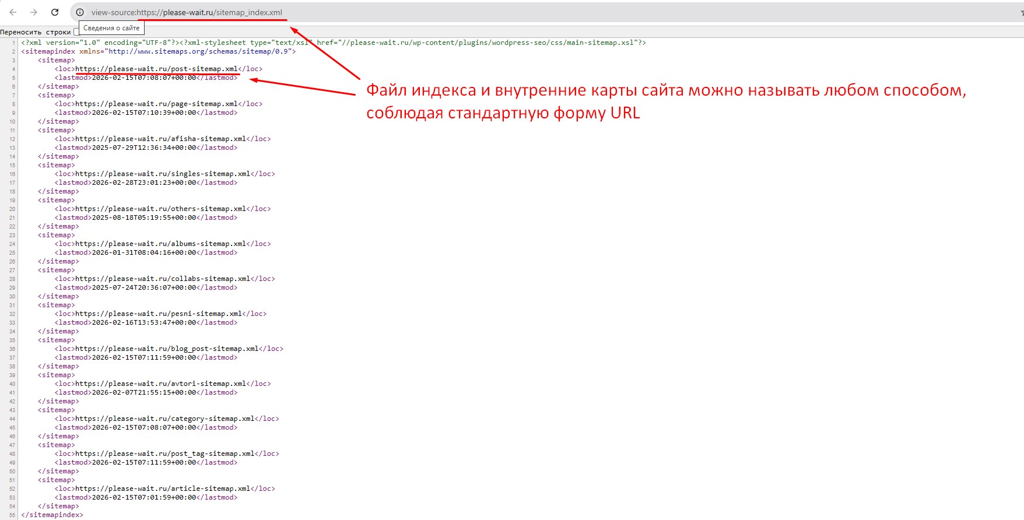Click line number 55 in the gutter

point(12,515)
